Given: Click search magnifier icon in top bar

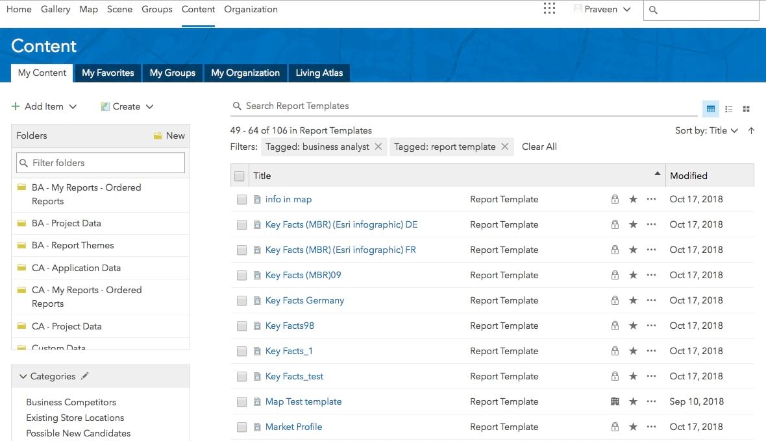Looking at the screenshot, I should (x=653, y=10).
